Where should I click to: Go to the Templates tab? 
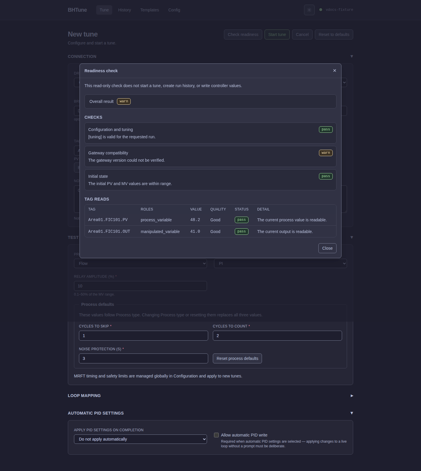pyautogui.click(x=150, y=10)
